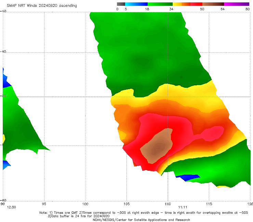253x222 pixels.
Task: Click the longitude label '110'
Action: click(168, 204)
